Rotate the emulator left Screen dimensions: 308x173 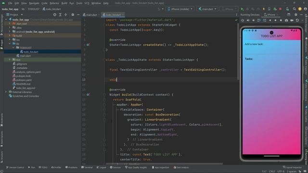pyautogui.click(x=259, y=20)
